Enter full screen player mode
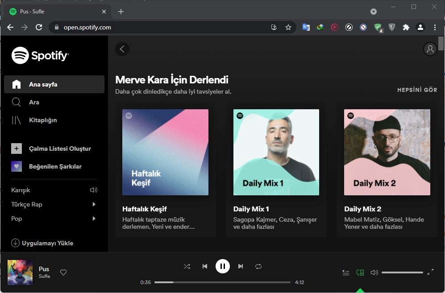Screen dimensions: 445x293 coord(430,272)
